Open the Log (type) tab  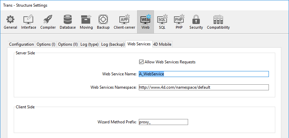(90, 44)
